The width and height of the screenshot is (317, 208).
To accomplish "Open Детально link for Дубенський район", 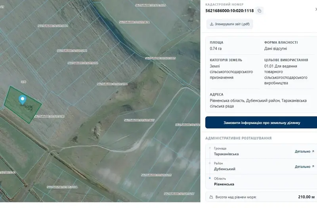I will click(302, 166).
